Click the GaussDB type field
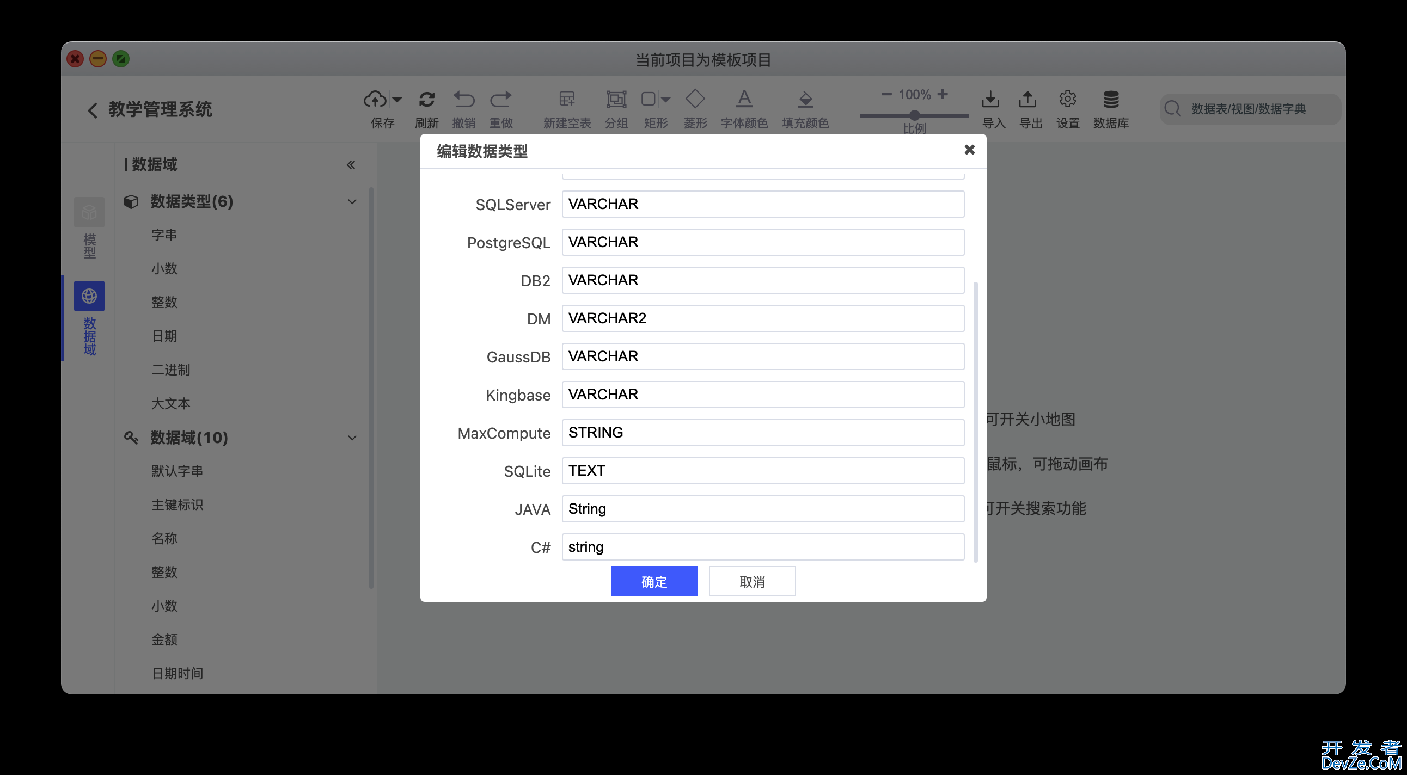 point(762,356)
